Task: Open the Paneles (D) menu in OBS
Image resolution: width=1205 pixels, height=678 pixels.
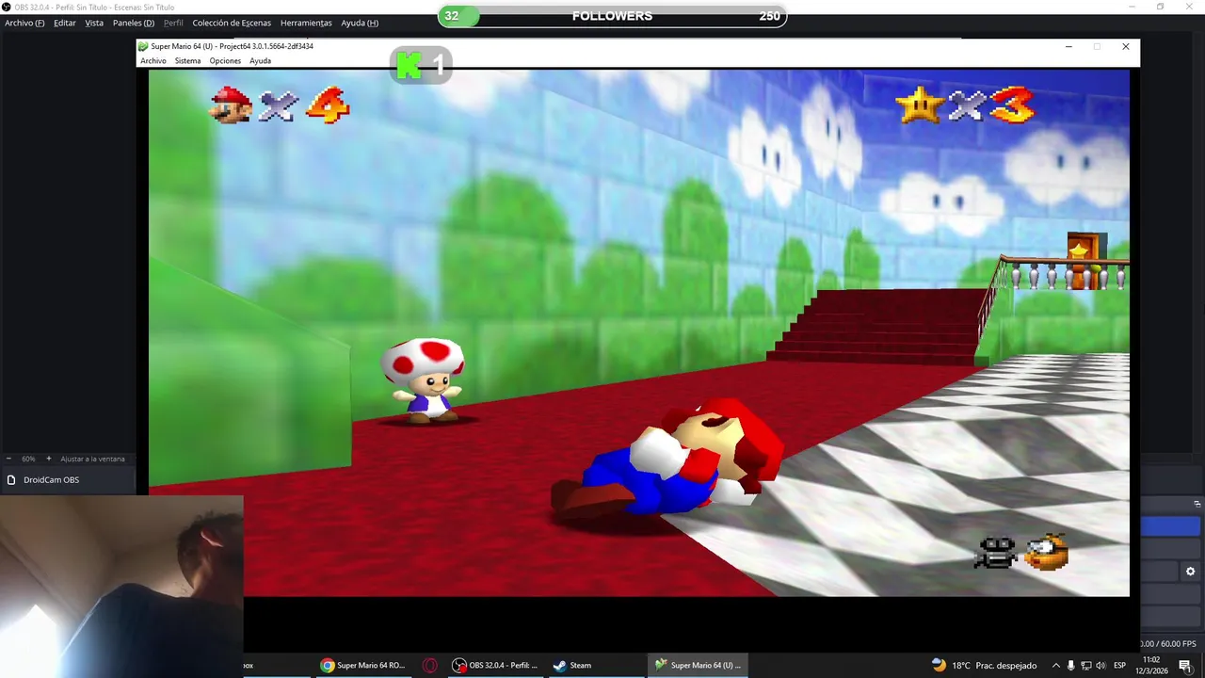Action: pyautogui.click(x=134, y=23)
